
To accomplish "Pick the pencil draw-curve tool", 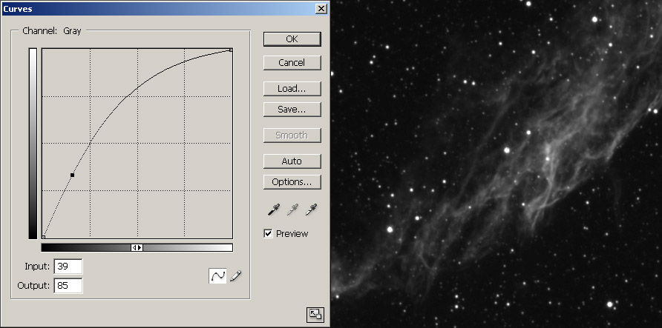I will click(x=236, y=276).
